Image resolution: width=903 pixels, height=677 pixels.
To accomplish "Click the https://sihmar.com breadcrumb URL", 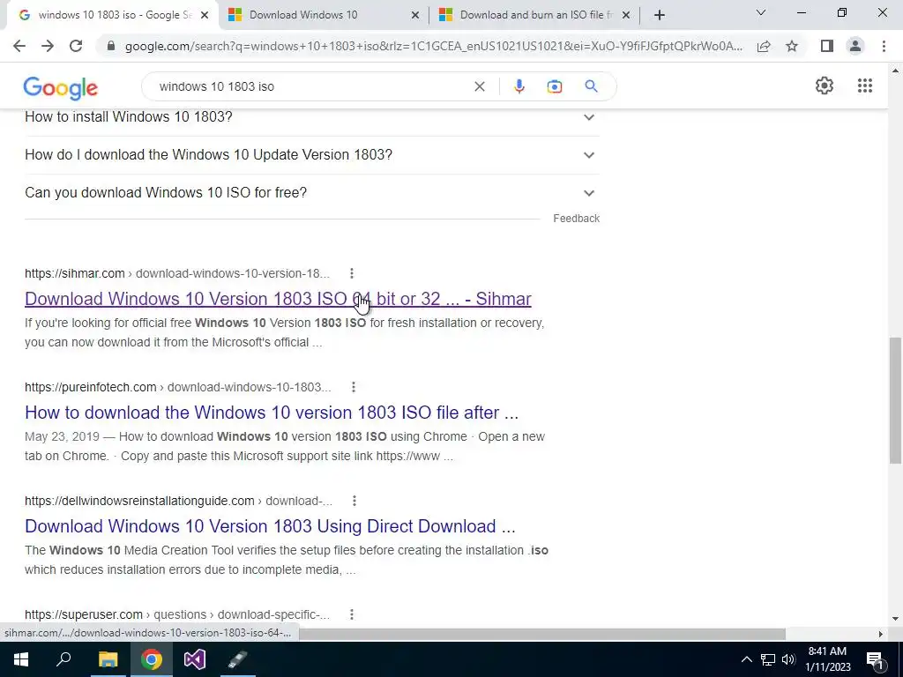I will coord(74,273).
